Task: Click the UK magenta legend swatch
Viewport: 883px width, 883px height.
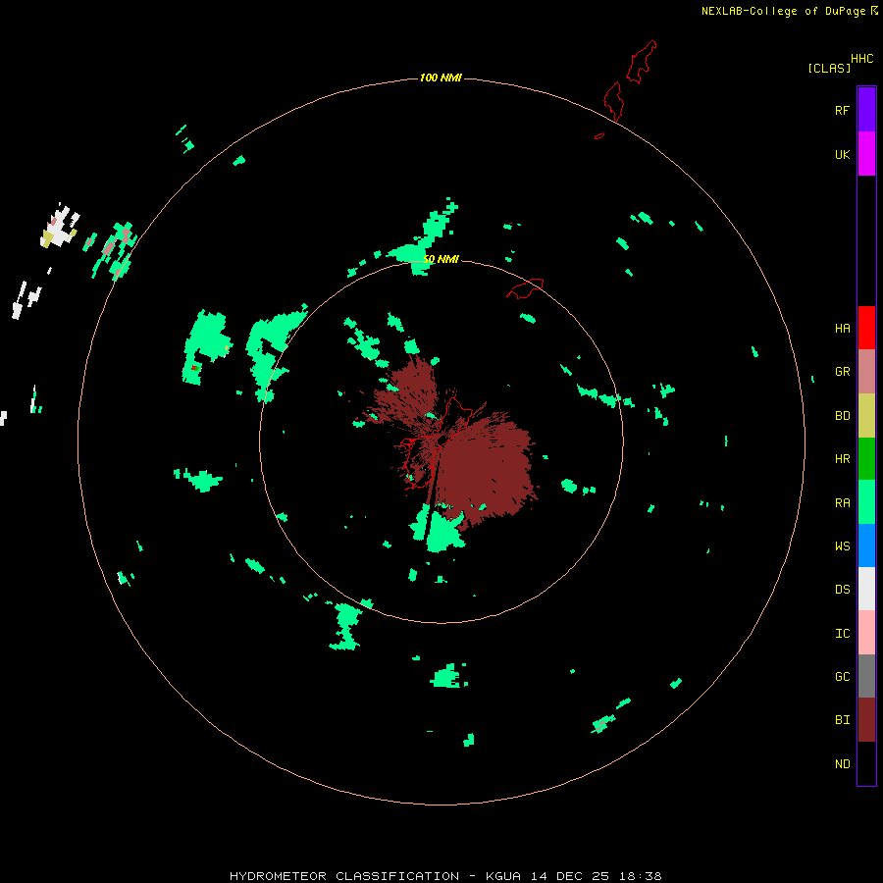Action: [x=866, y=154]
